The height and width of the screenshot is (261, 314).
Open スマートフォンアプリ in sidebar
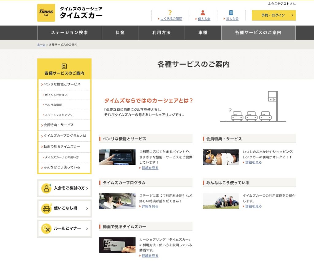coord(64,115)
